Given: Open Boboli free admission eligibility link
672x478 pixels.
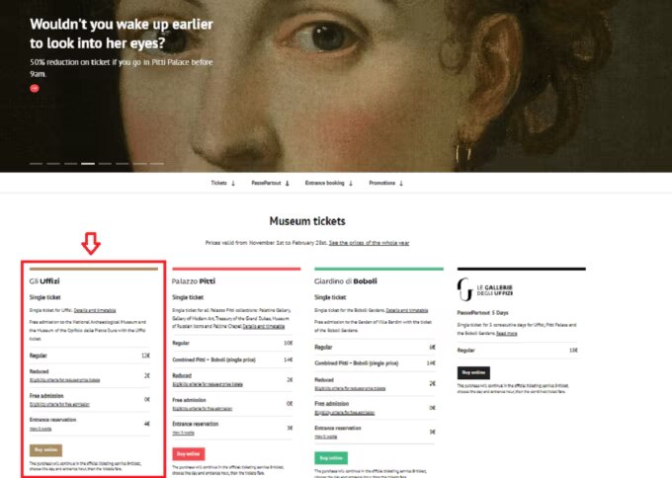Looking at the screenshot, I should 345,413.
